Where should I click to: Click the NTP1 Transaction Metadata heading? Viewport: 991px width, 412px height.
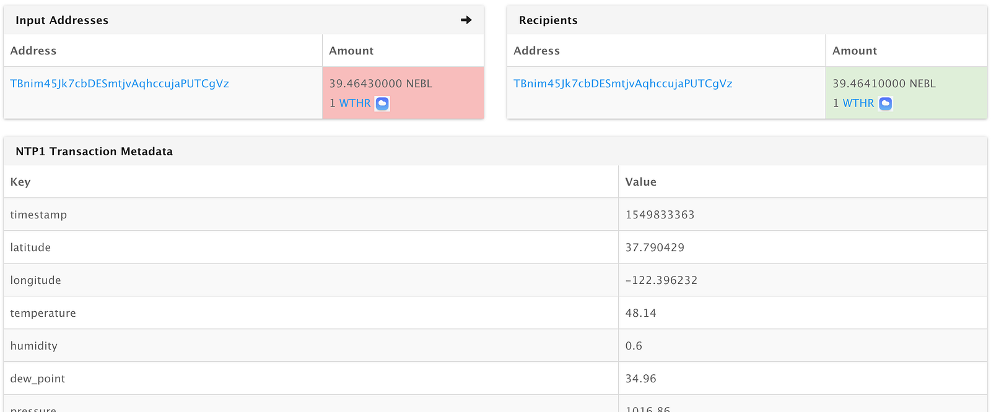(94, 152)
